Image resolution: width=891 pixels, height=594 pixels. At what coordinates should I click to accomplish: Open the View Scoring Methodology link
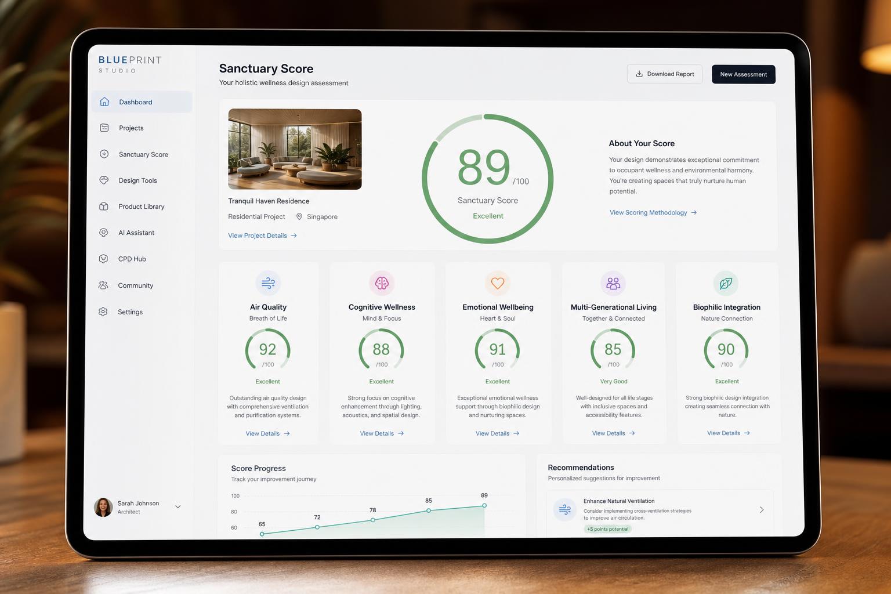coord(653,213)
